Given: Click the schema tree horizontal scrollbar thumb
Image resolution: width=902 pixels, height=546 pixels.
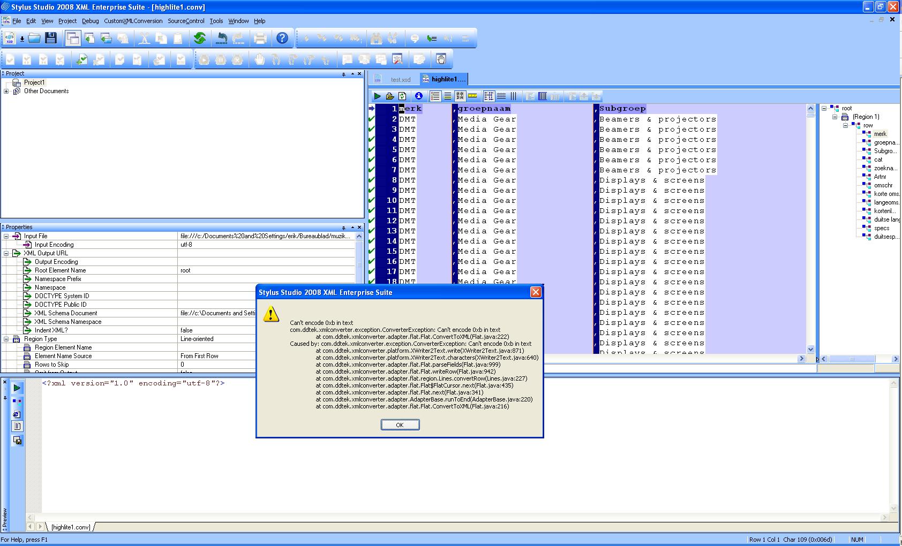Looking at the screenshot, I should [x=852, y=359].
